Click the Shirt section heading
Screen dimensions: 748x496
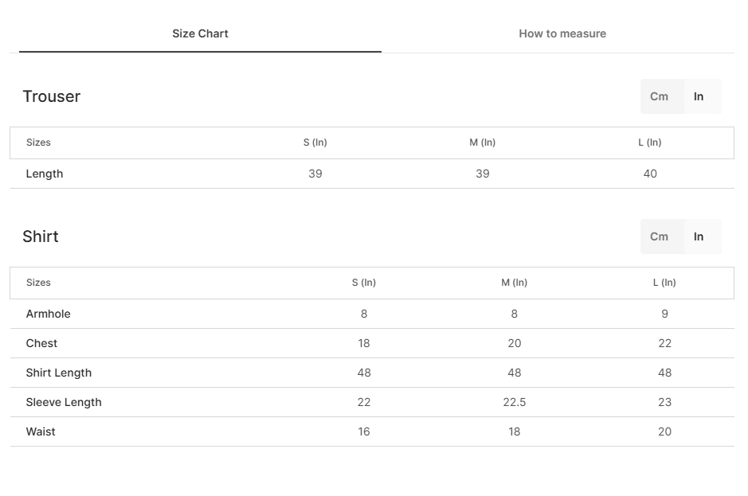(41, 236)
